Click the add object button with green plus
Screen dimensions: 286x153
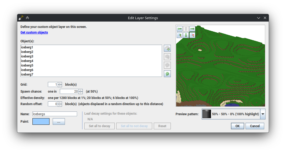tap(167, 48)
